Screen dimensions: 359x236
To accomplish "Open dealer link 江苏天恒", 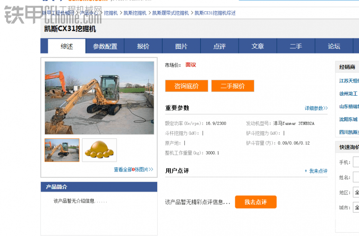I will click(x=349, y=81).
